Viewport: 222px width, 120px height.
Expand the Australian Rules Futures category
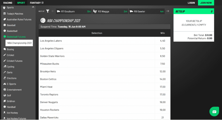[18, 19]
